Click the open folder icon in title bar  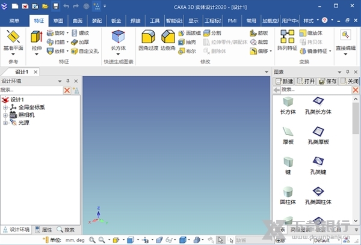click(x=45, y=6)
